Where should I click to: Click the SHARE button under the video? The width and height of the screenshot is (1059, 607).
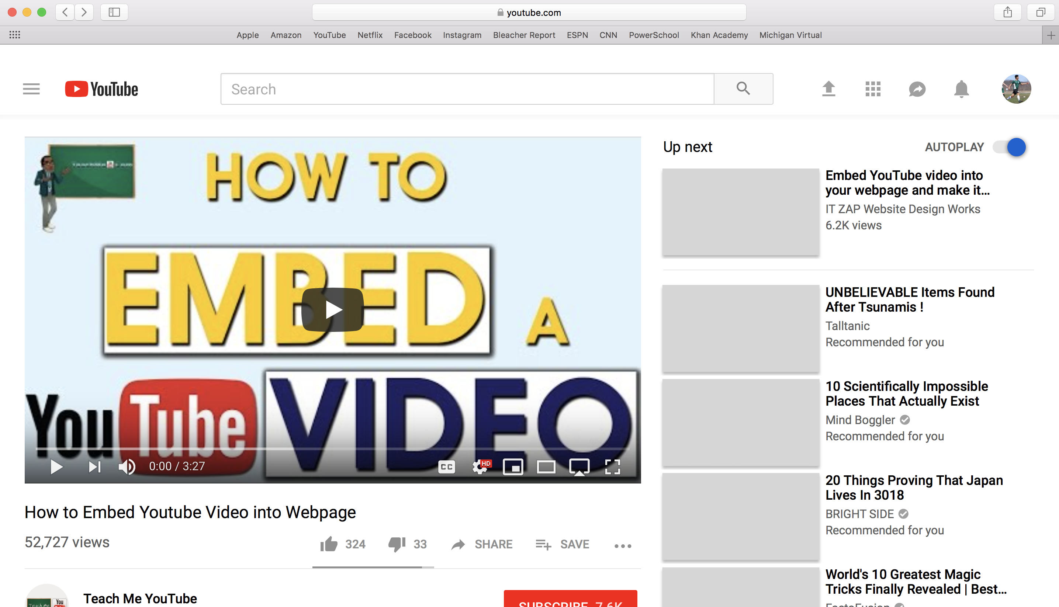482,544
